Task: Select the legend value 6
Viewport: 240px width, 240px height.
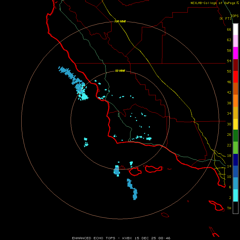Action: 230,187
